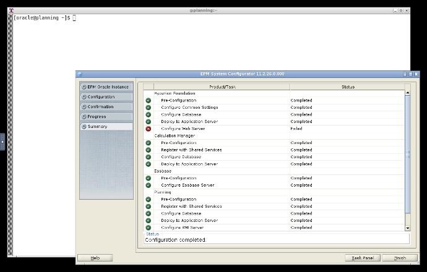Click green check icon for Configure Essbase Server
The height and width of the screenshot is (272, 427).
(148, 185)
